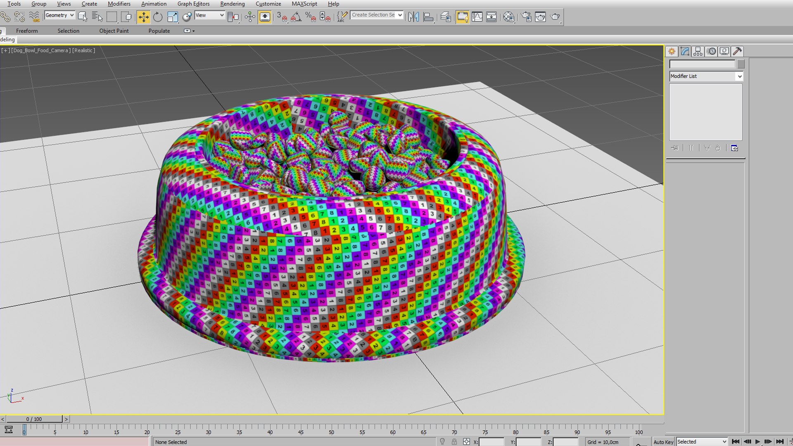Click the Go to End button
793x446 pixels.
(780, 442)
